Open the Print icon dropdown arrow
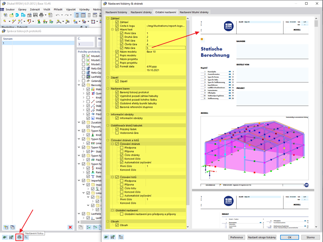 pyautogui.click(x=45, y=15)
